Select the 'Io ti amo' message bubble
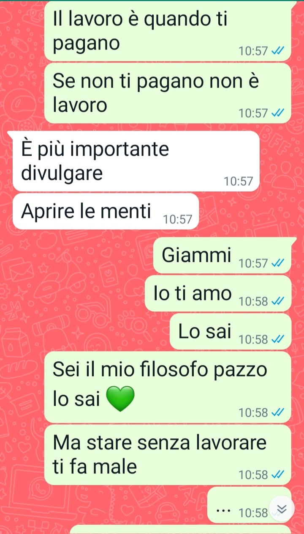Screen dimensions: 304x534 click(x=219, y=293)
